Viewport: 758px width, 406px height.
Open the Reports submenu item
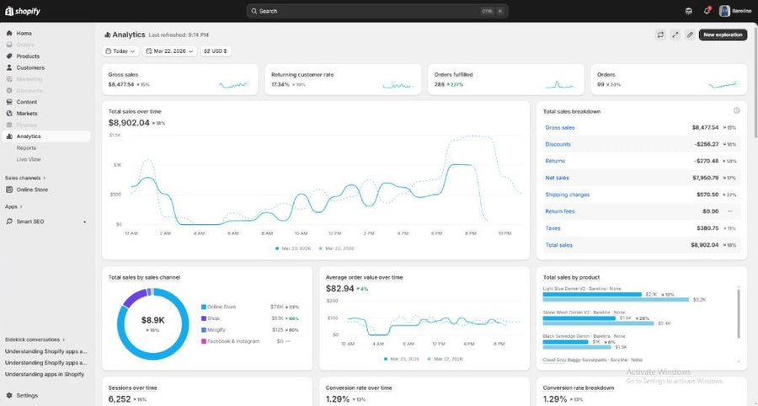point(26,148)
